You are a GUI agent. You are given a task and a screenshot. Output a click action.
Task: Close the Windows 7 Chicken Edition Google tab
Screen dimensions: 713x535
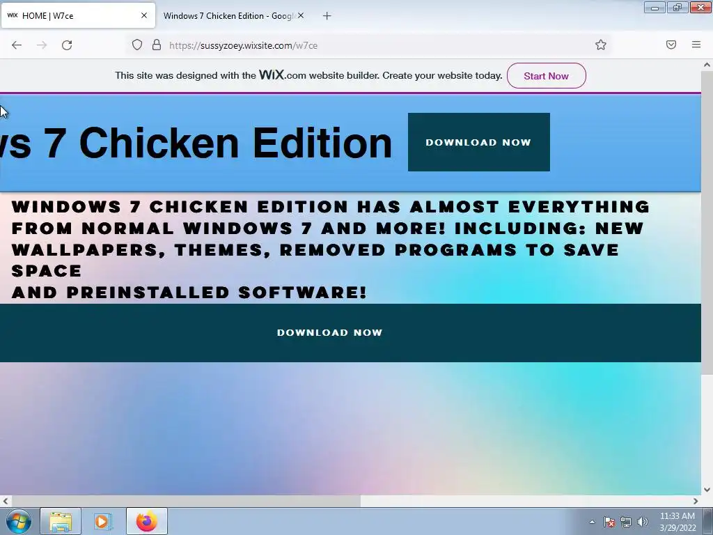tap(301, 15)
